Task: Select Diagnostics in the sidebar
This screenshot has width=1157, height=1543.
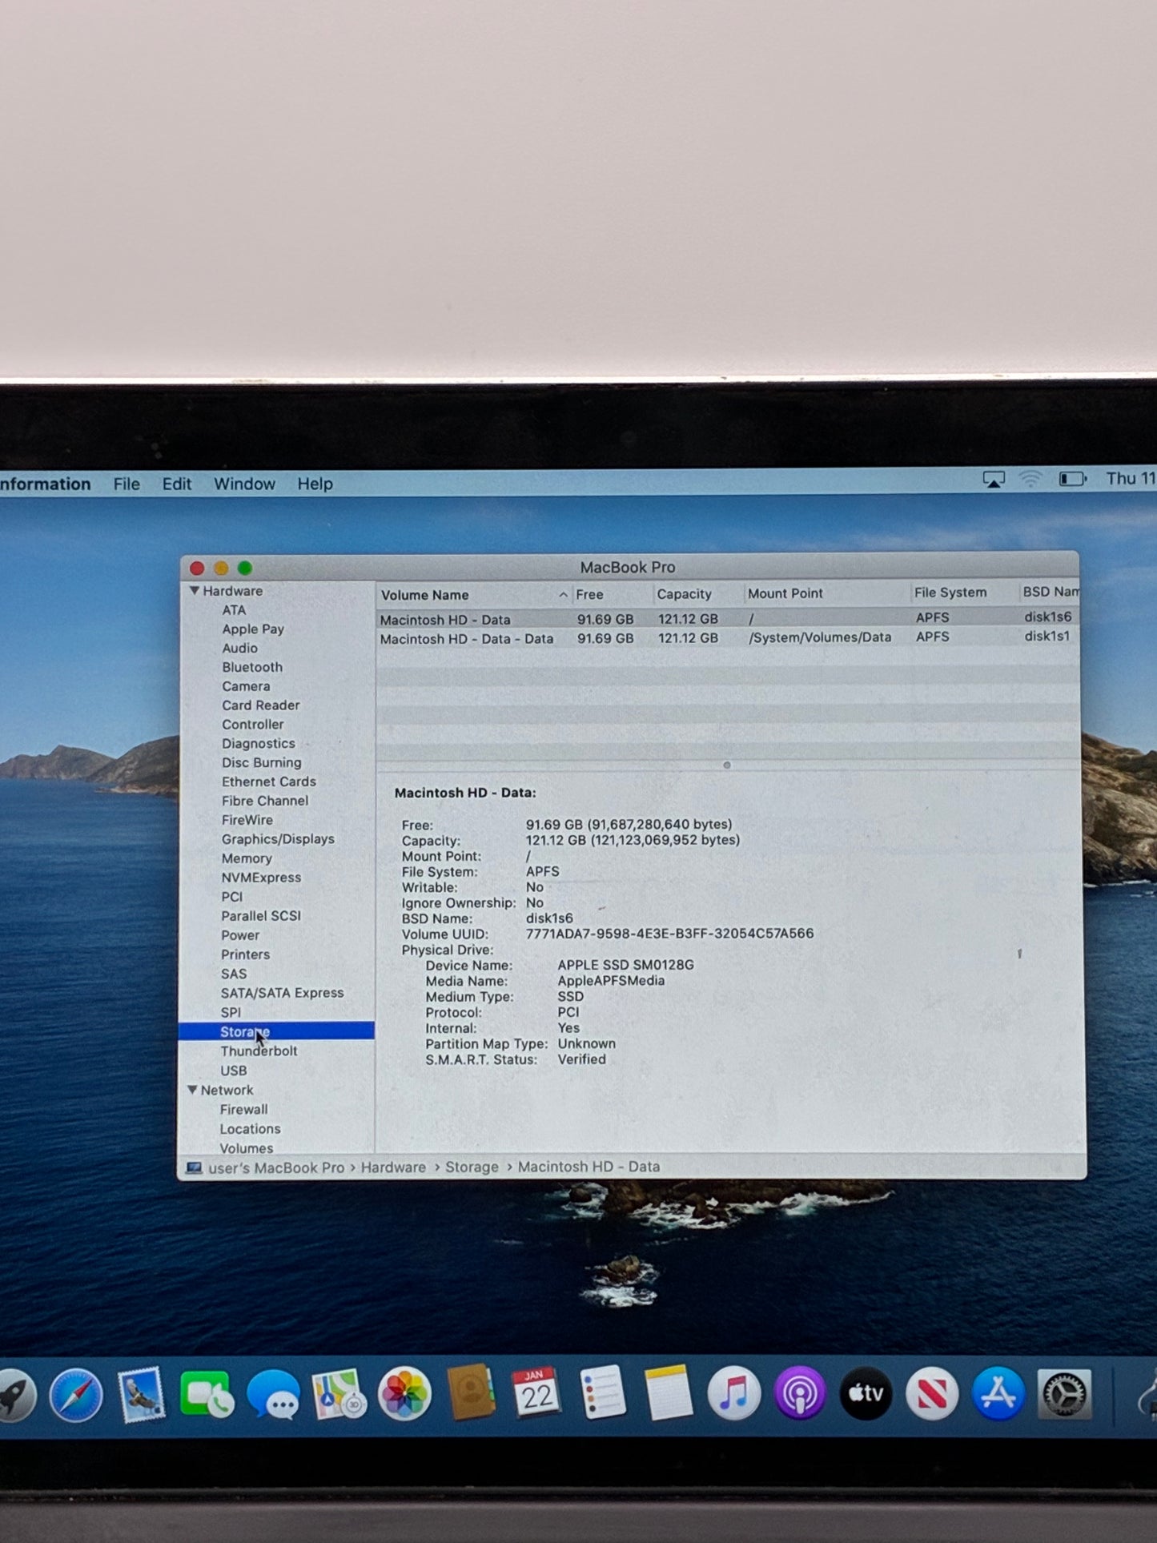Action: pos(259,744)
